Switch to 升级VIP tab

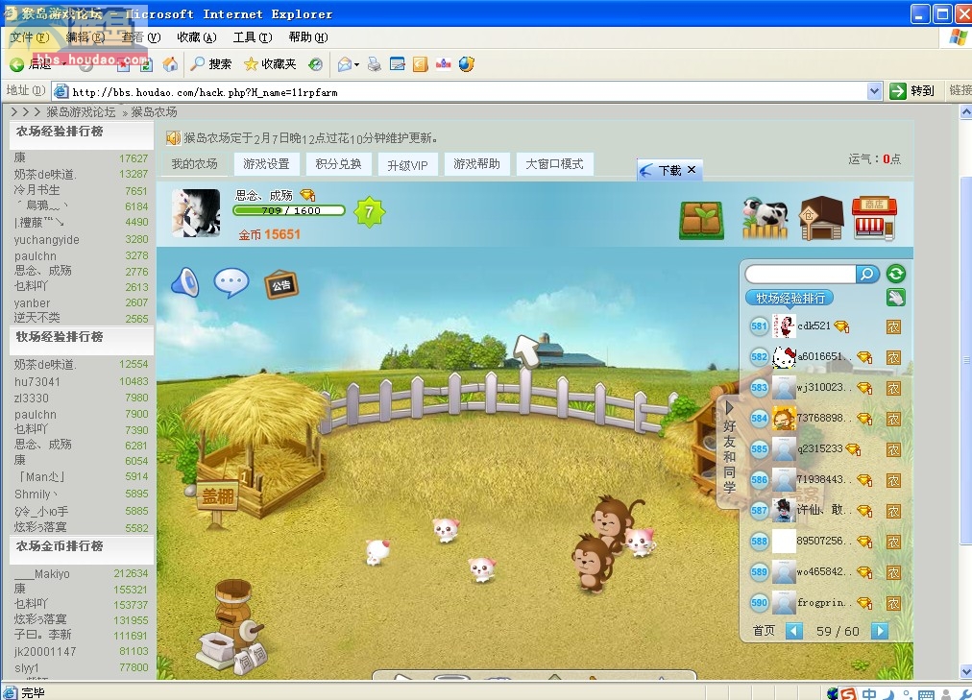pos(407,165)
